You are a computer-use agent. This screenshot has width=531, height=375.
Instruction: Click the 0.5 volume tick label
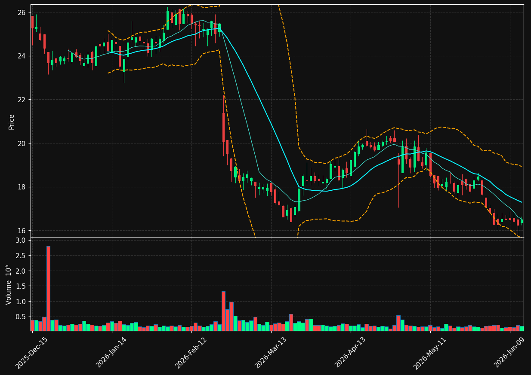click(20, 317)
